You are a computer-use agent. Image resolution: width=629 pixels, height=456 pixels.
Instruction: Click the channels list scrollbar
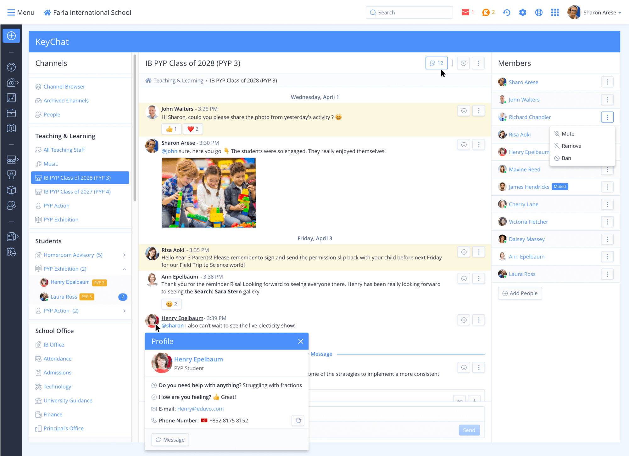pos(135,128)
